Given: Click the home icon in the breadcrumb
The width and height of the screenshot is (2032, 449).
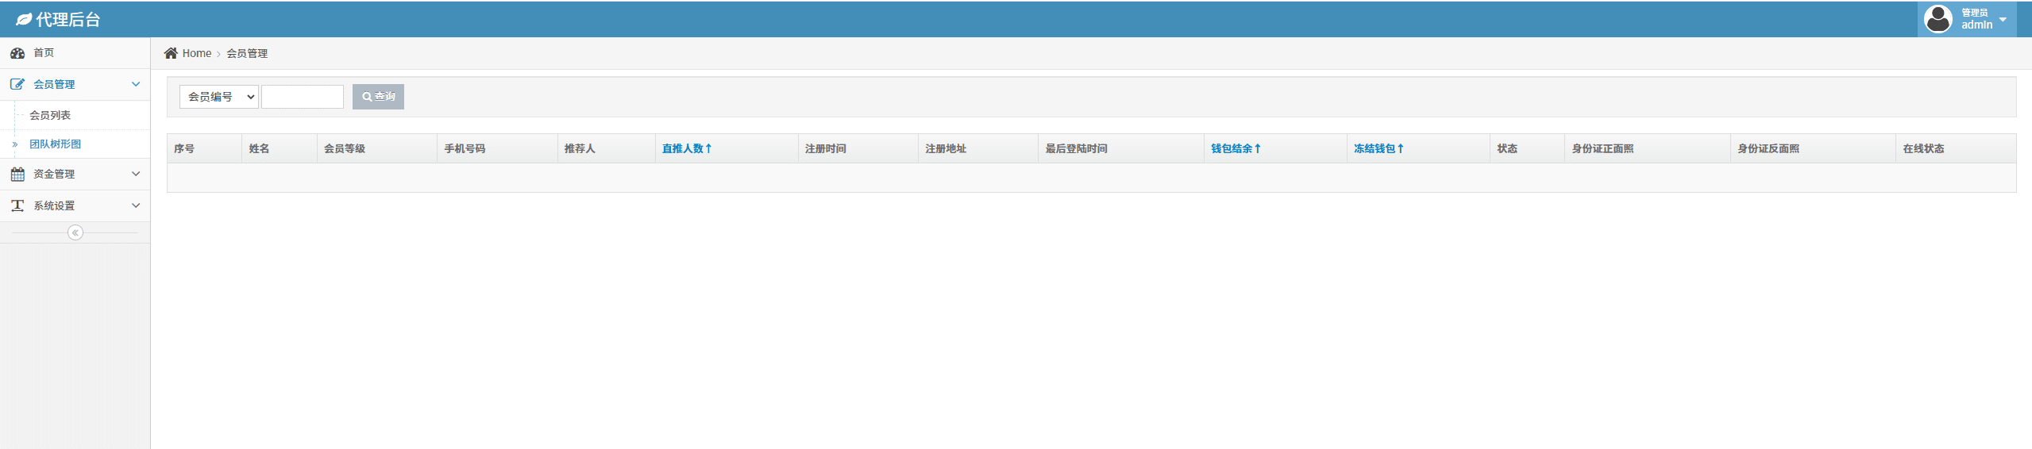Looking at the screenshot, I should click(171, 53).
